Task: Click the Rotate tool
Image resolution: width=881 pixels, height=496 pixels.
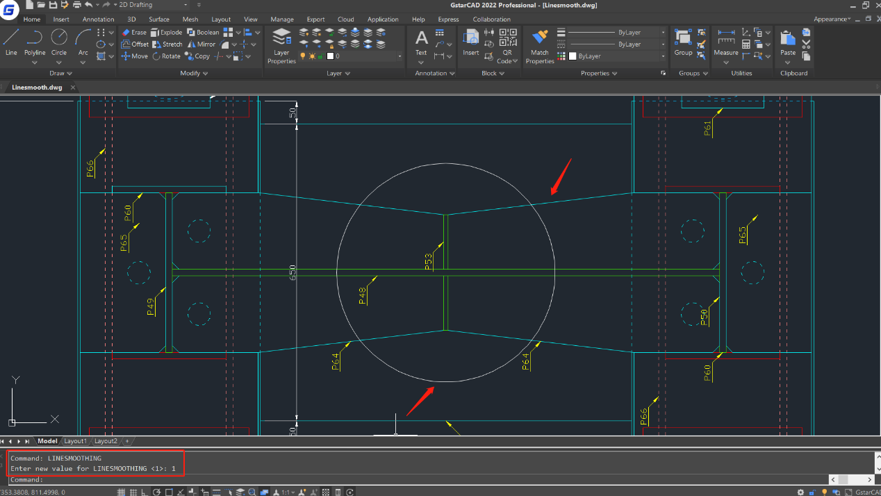Action: [166, 56]
